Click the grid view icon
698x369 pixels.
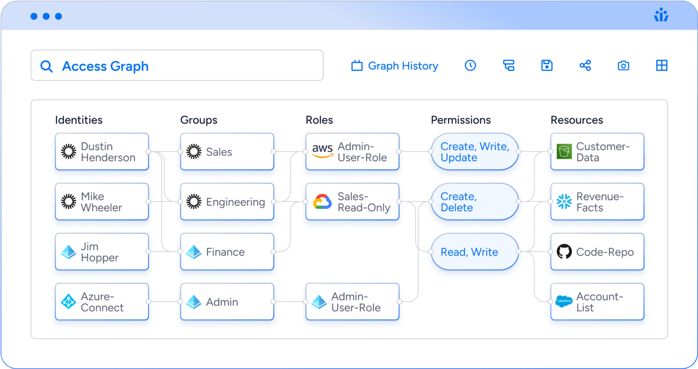pos(662,65)
